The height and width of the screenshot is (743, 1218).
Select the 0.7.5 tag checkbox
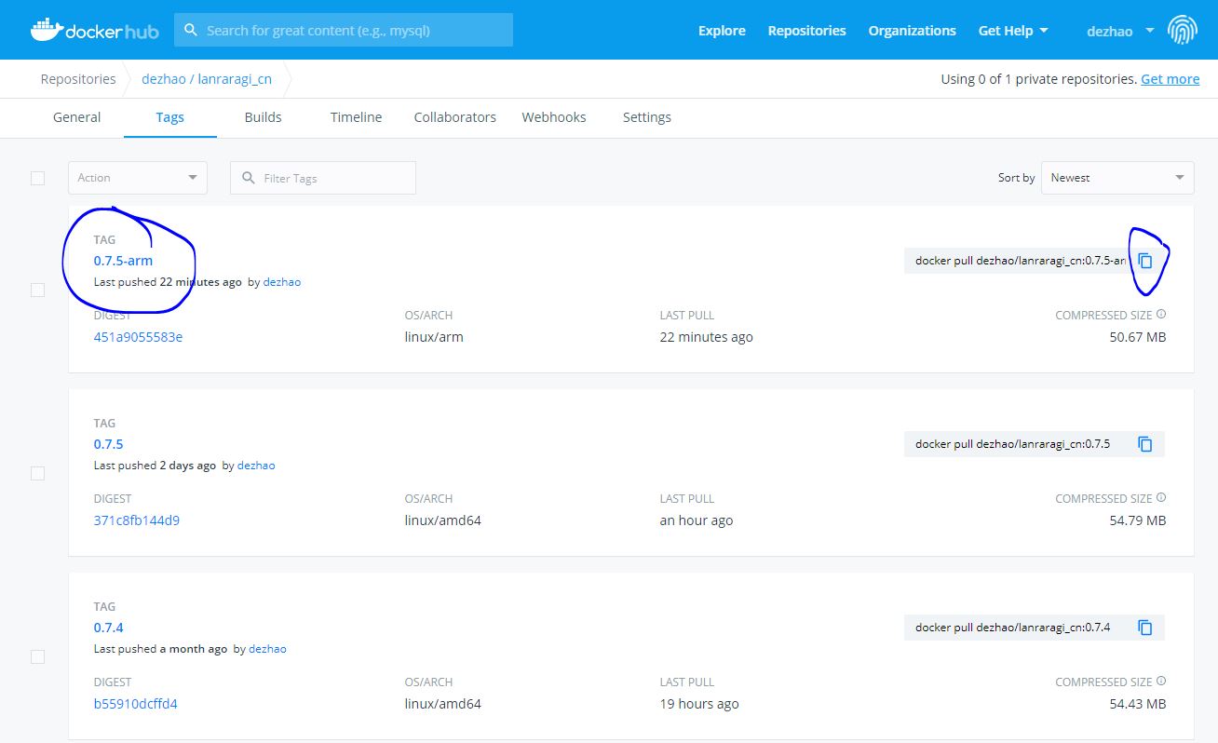pyautogui.click(x=37, y=473)
